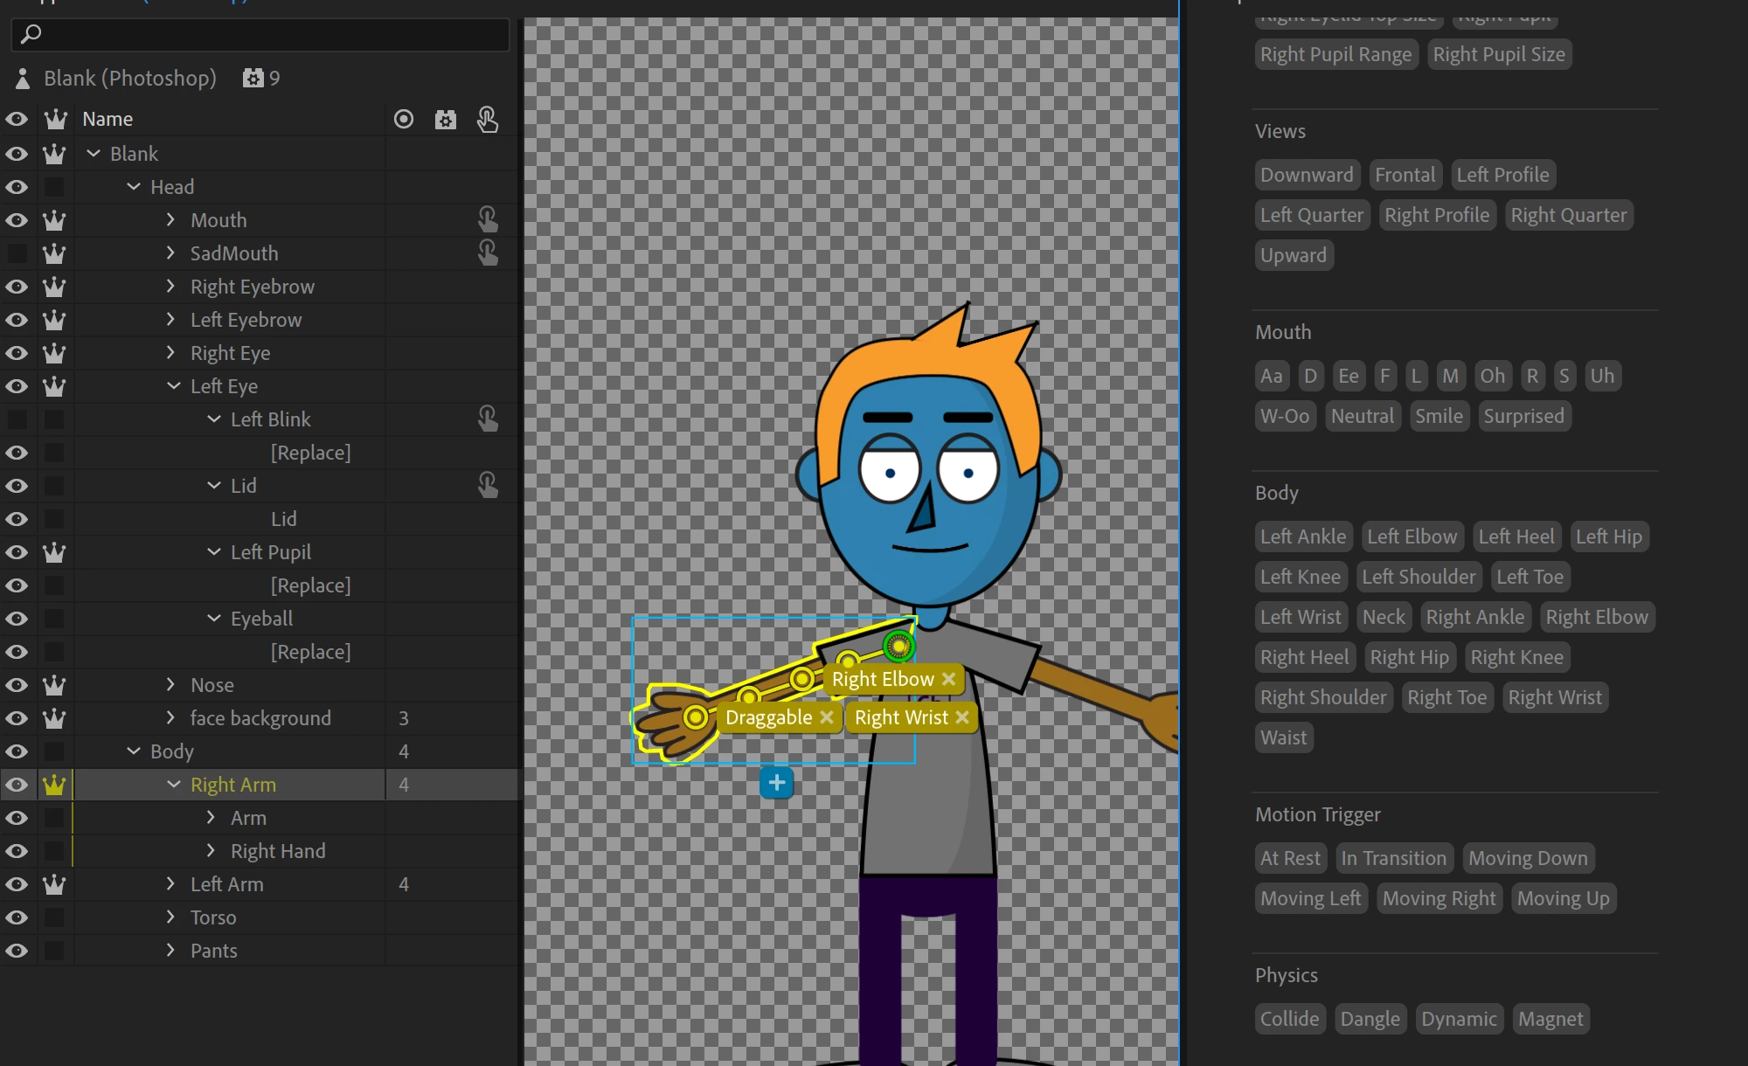This screenshot has height=1066, width=1748.
Task: Select the Left Pupil layer
Action: pos(271,552)
